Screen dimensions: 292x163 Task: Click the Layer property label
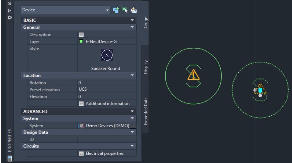coord(35,42)
